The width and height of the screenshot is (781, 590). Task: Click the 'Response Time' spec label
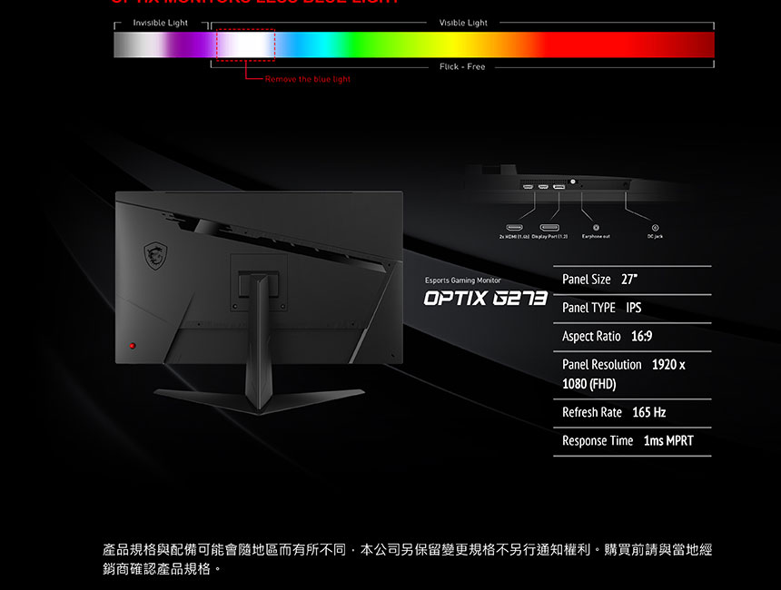pyautogui.click(x=598, y=440)
